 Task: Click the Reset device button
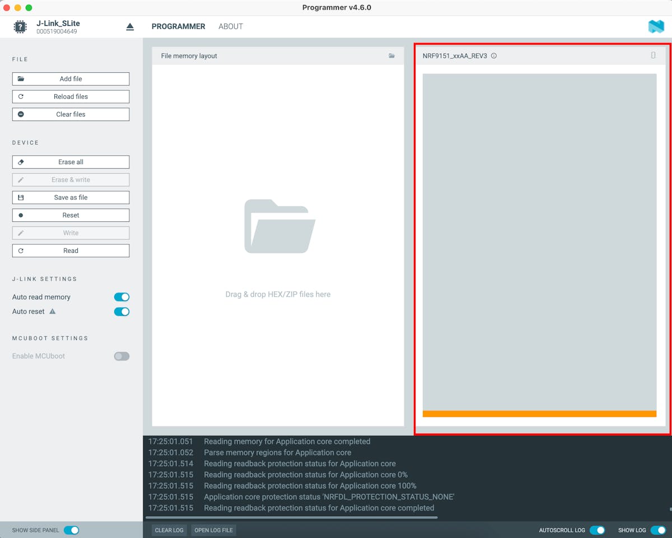click(x=71, y=215)
